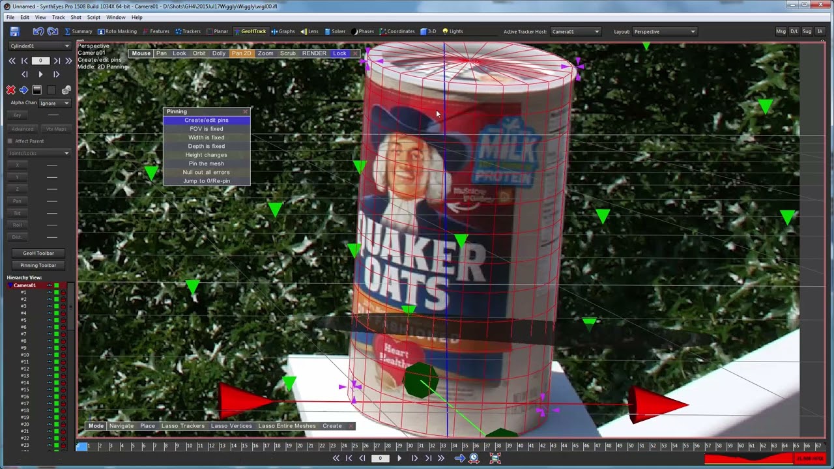Open Active Tracker Host Camera01 dropdown
This screenshot has height=469, width=834.
click(575, 31)
